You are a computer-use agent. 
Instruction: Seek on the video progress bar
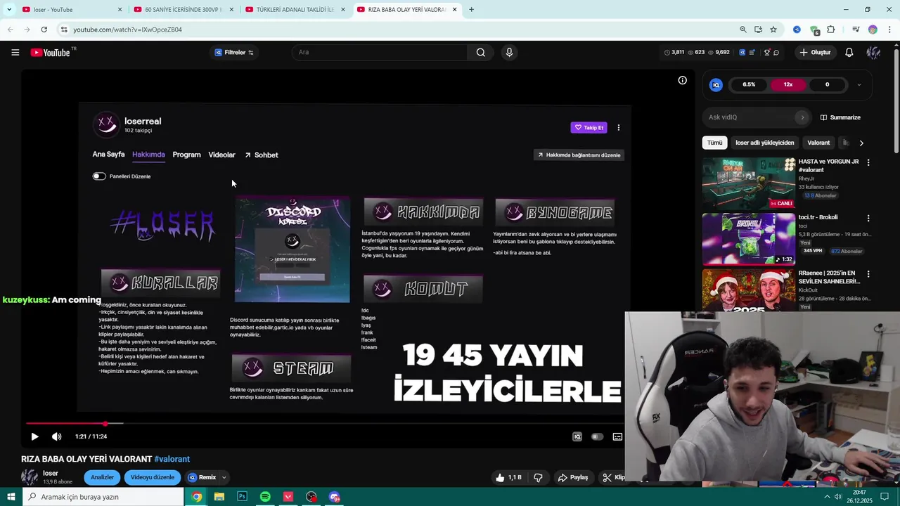point(323,424)
